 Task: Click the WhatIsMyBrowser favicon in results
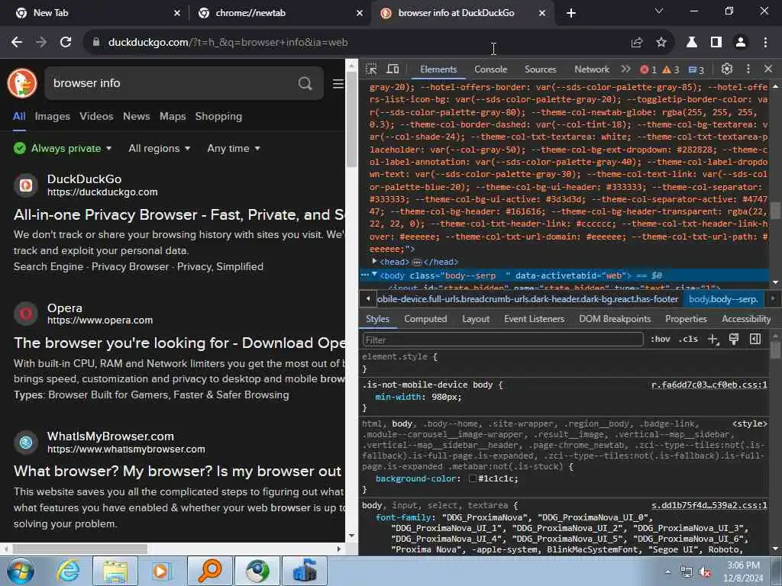(x=26, y=442)
